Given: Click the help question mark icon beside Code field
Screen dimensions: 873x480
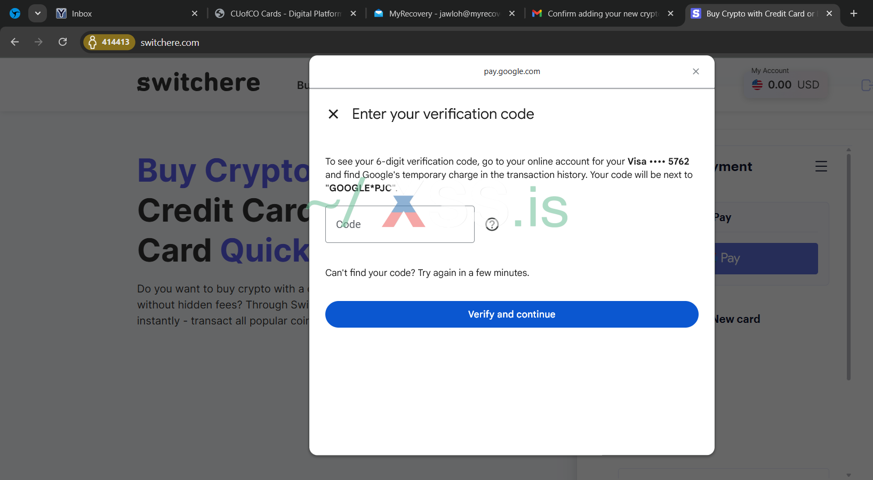Looking at the screenshot, I should pyautogui.click(x=492, y=224).
